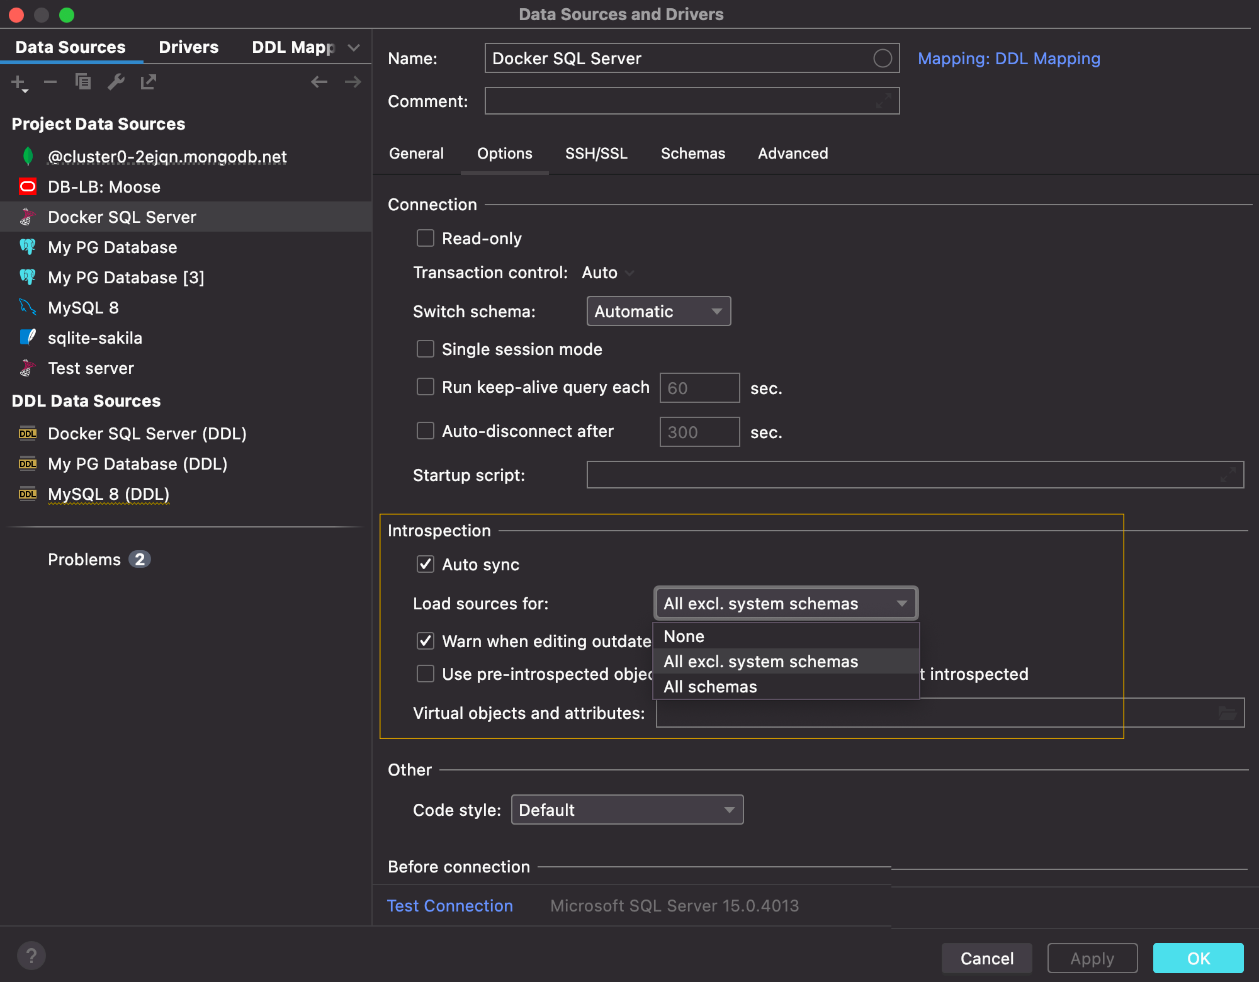Click the make global export icon
Image resolution: width=1259 pixels, height=982 pixels.
click(149, 82)
